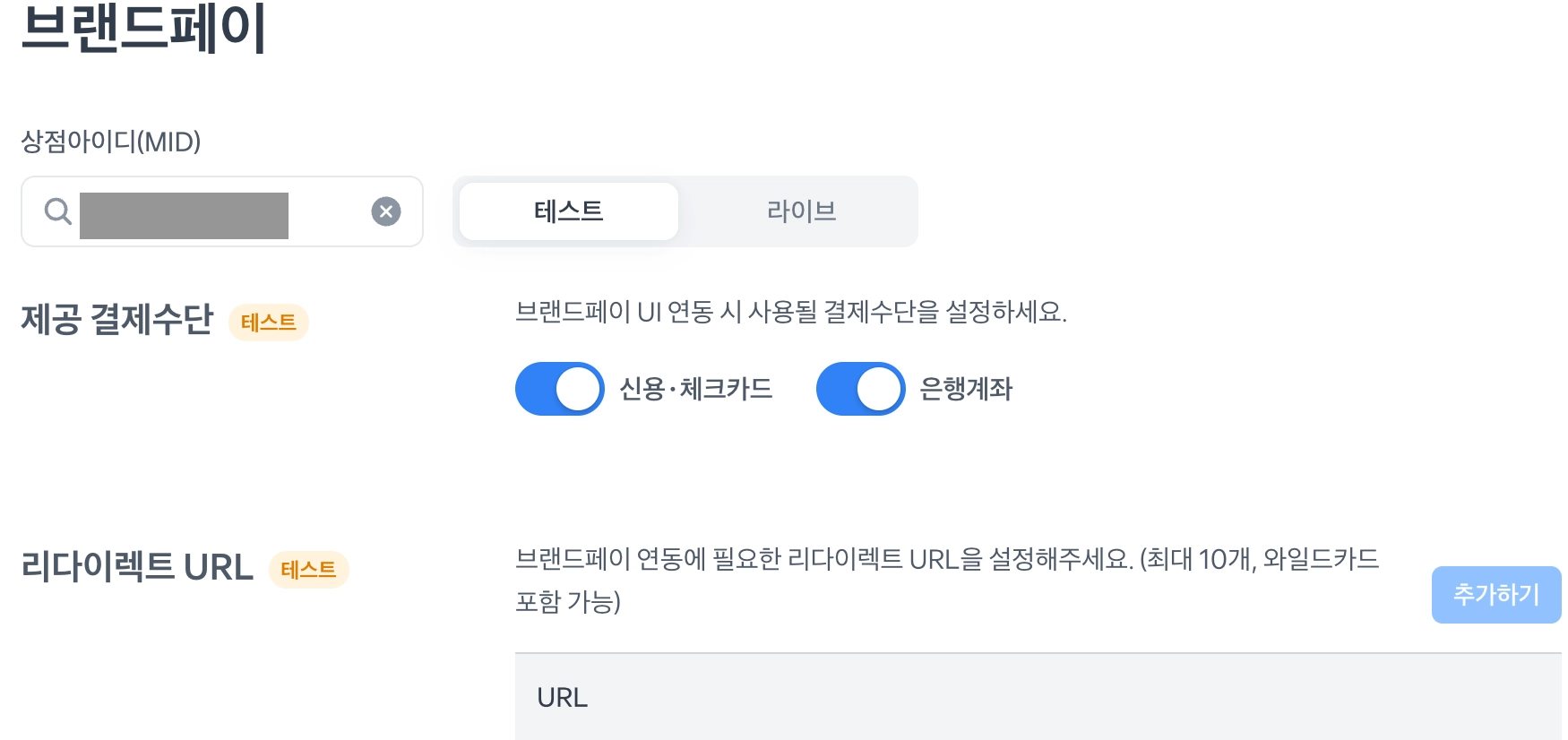The image size is (1568, 740).
Task: Click the 브랜드페이 page title
Action: pyautogui.click(x=143, y=27)
